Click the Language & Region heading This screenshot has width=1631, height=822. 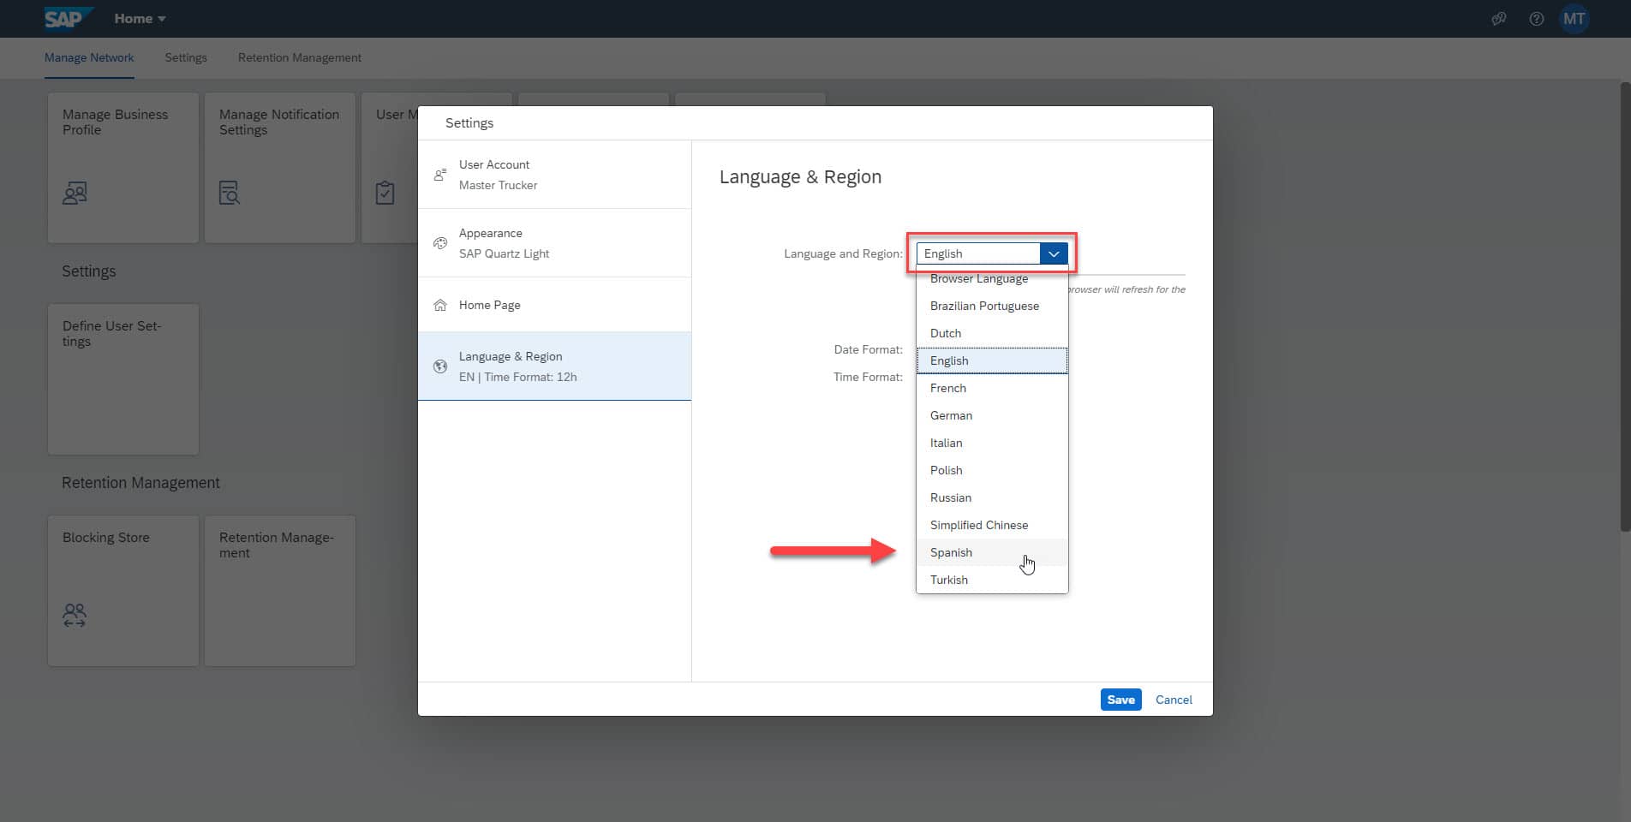point(800,176)
